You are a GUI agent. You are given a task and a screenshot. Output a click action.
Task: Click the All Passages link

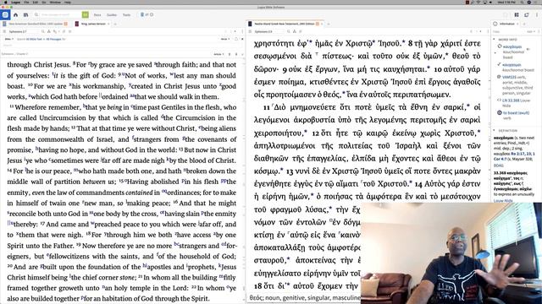coord(53,39)
